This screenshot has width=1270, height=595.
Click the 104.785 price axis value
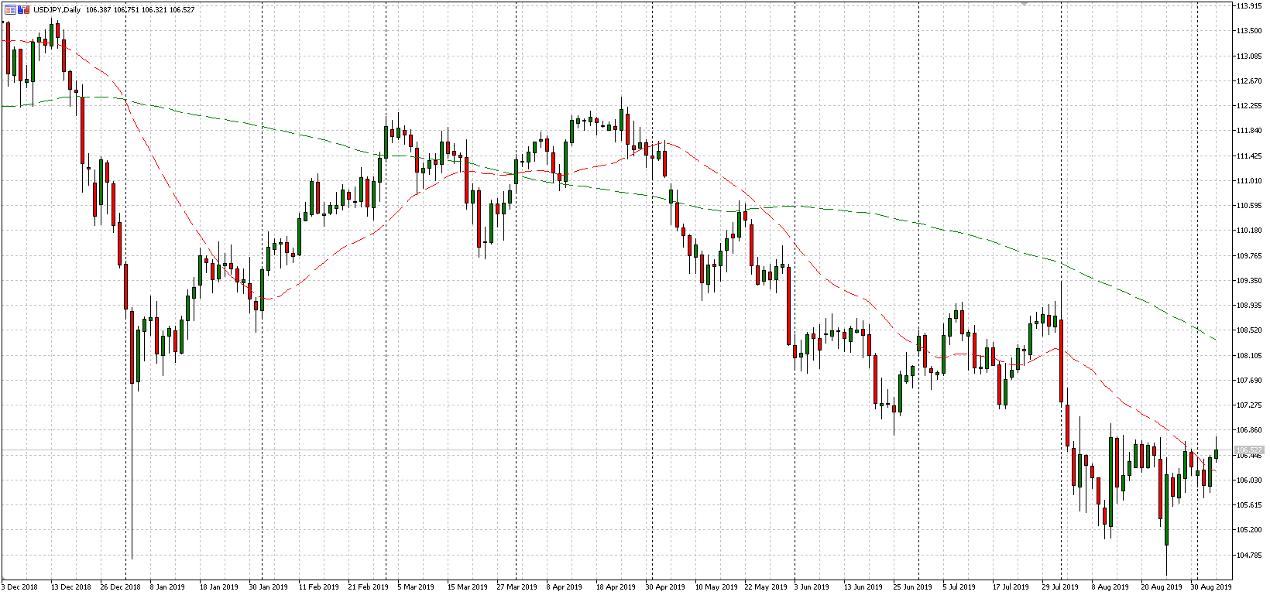click(x=1249, y=556)
